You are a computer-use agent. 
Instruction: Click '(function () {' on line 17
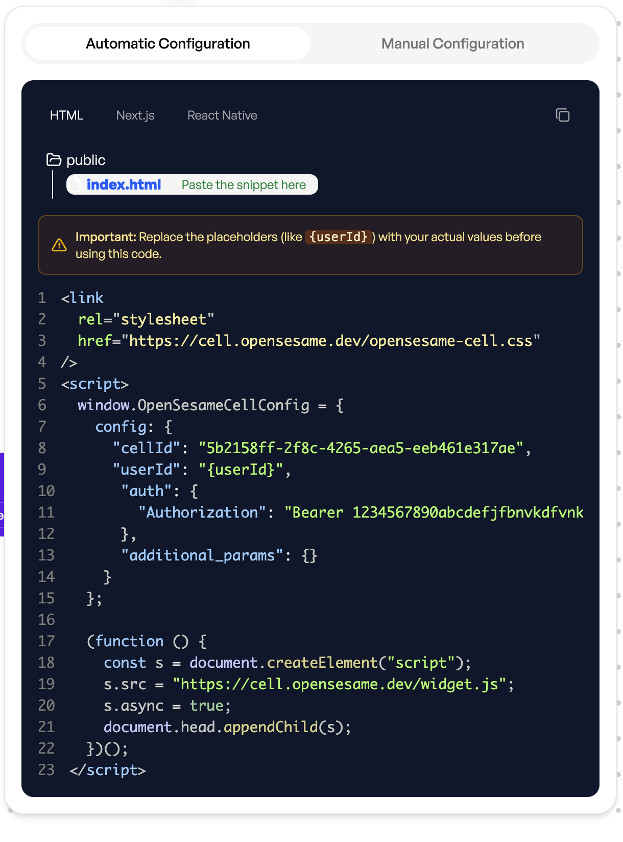click(x=147, y=641)
